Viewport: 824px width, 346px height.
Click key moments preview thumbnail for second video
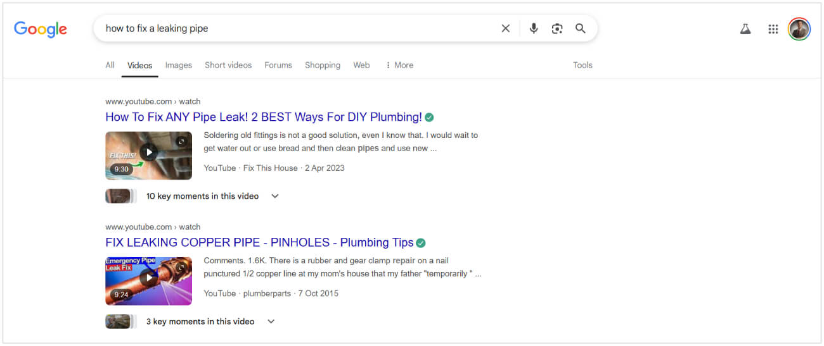[120, 321]
